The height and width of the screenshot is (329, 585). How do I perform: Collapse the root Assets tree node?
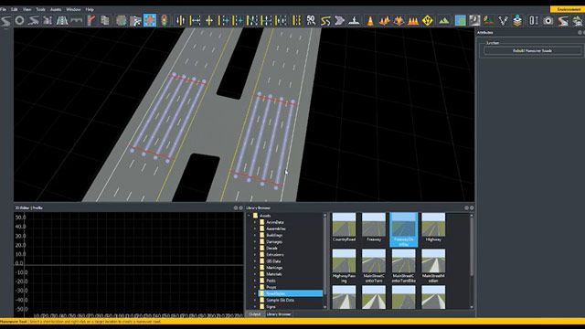point(250,216)
